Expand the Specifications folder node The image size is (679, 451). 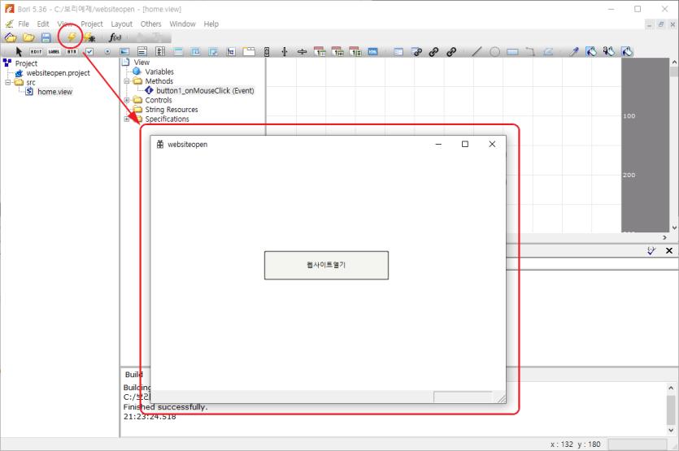(127, 119)
